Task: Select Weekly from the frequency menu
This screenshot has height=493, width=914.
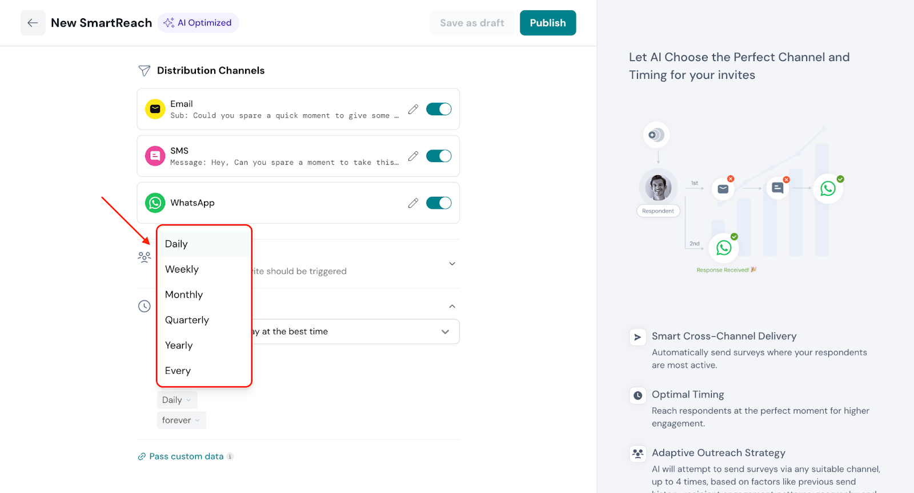Action: click(182, 269)
